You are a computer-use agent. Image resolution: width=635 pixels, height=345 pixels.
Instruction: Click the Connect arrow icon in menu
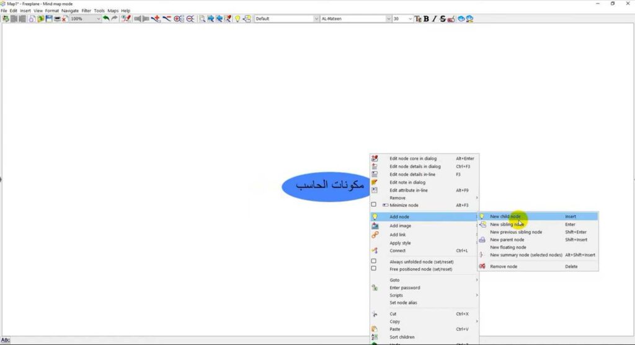[x=375, y=251]
